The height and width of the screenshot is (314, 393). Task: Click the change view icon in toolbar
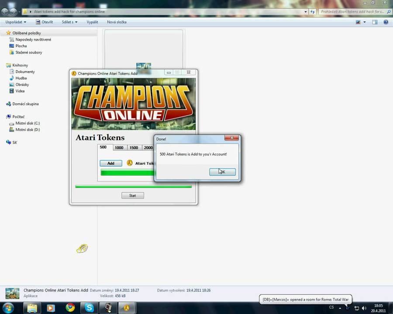tap(358, 22)
